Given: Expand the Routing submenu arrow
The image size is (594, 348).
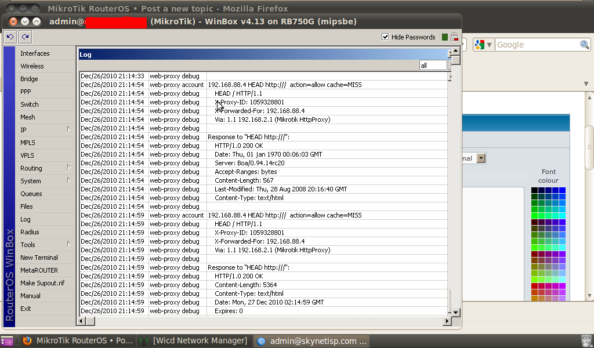Looking at the screenshot, I should pyautogui.click(x=68, y=168).
